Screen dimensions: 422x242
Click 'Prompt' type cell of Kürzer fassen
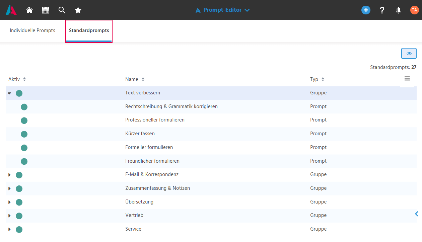click(x=318, y=134)
